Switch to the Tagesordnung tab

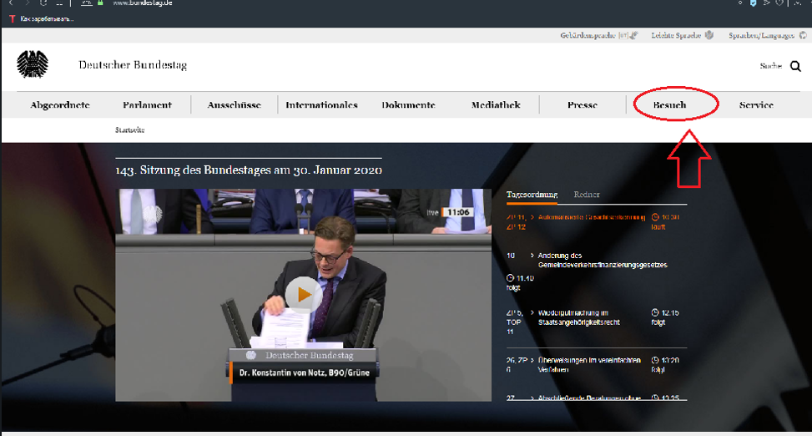[x=532, y=195]
